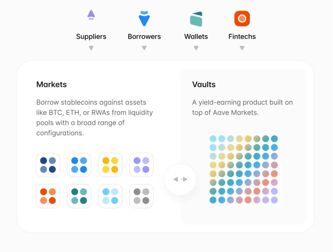Pick the orange dots market tile
Viewport: 333px width, 252px height.
tap(48, 196)
